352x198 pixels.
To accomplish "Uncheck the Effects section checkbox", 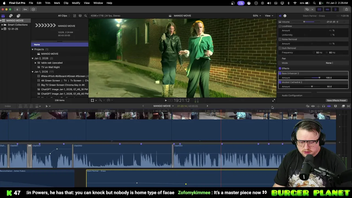I will 280,68.
